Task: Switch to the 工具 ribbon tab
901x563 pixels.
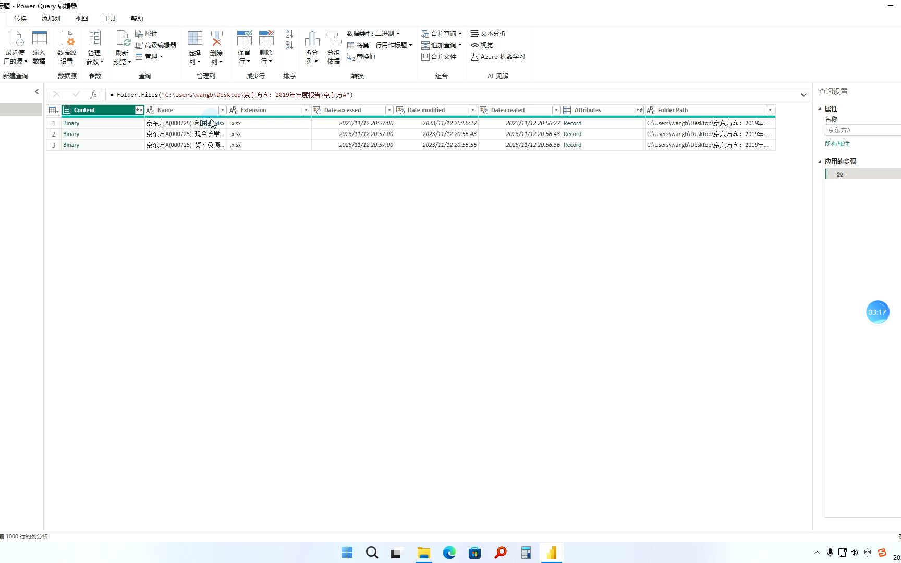Action: click(x=109, y=18)
